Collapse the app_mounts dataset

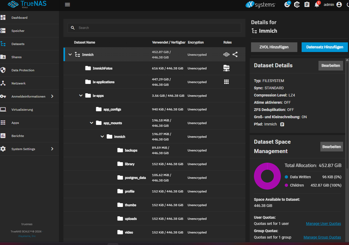click(92, 123)
